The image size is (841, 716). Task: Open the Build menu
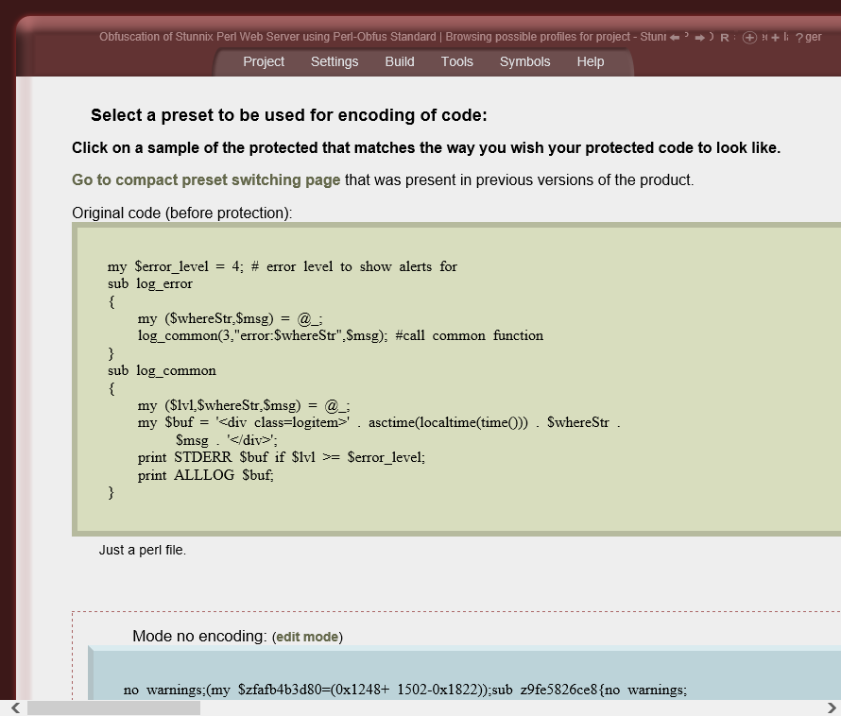tap(399, 61)
